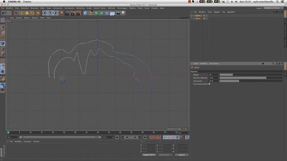Click the Undo arrow icon
The image size is (287, 161).
click(x=4, y=13)
